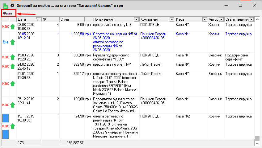Click green arrow on 21.01.2020 row

pos(13,84)
